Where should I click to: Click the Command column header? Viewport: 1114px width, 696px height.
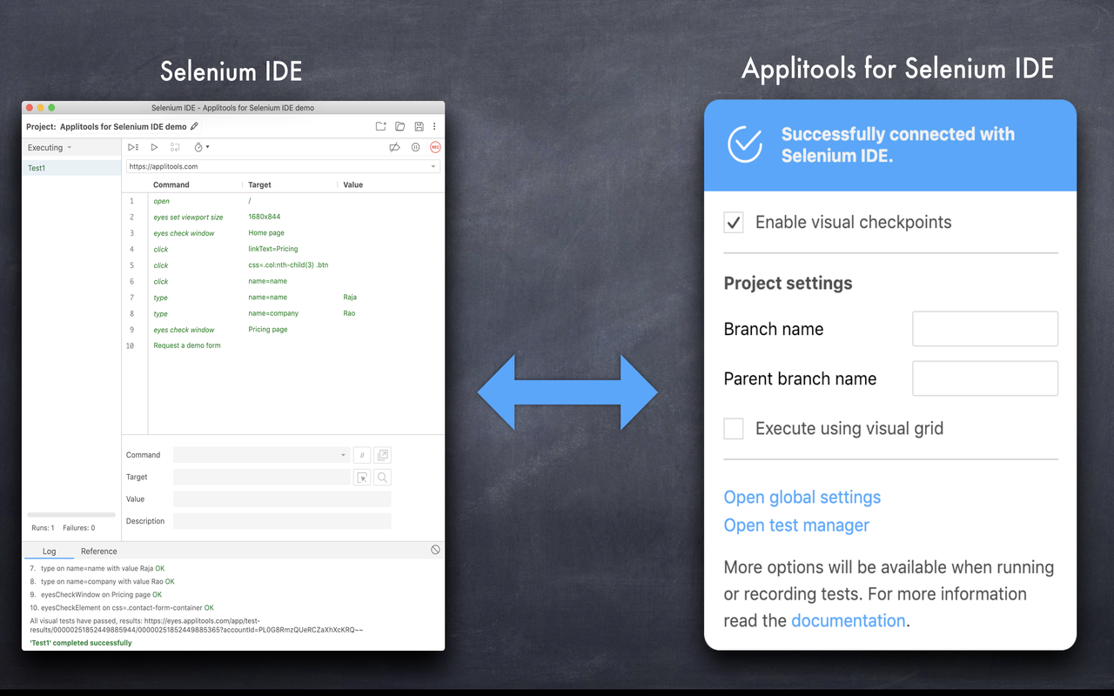[x=171, y=184]
